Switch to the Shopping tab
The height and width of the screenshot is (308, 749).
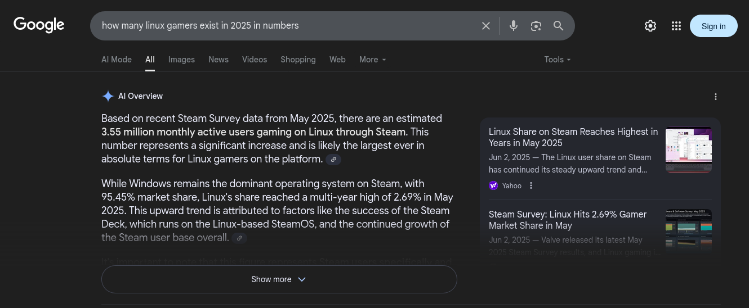pyautogui.click(x=298, y=60)
